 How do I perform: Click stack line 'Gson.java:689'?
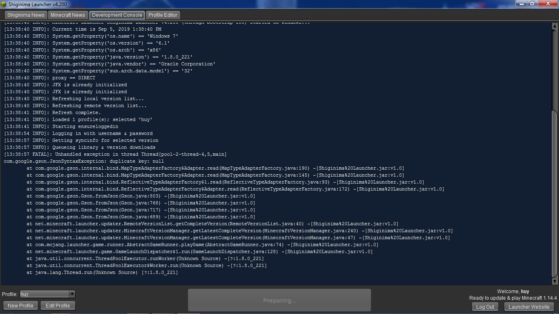[141, 217]
